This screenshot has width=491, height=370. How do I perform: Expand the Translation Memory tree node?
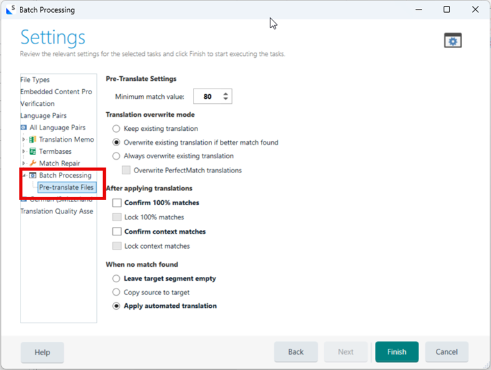[24, 139]
